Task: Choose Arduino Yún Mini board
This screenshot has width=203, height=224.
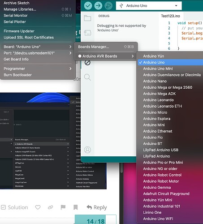Action: click(170, 200)
